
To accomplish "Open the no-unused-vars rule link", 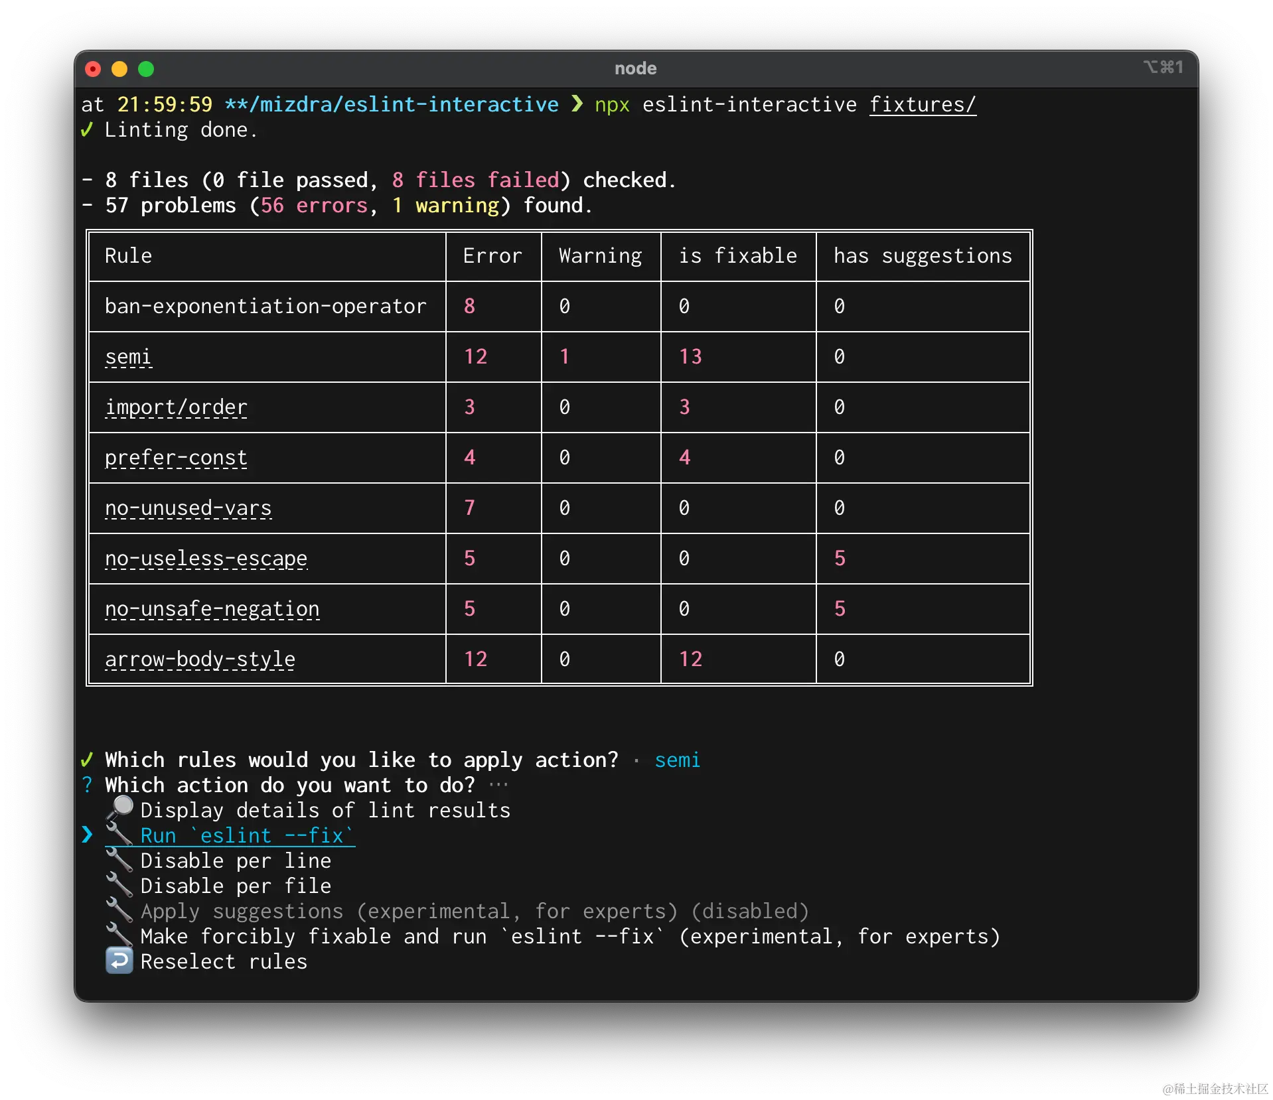I will tap(188, 508).
